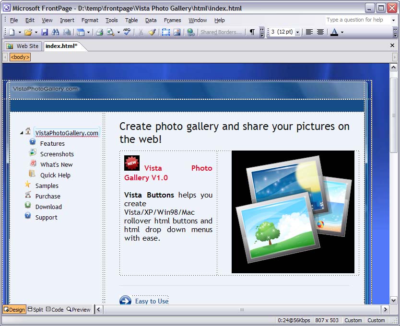Screen dimensions: 400x326
Task: Click the Insert Picture icon
Action: pos(177,32)
